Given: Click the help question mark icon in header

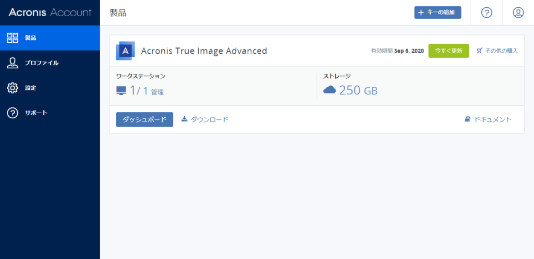Looking at the screenshot, I should click(x=487, y=13).
